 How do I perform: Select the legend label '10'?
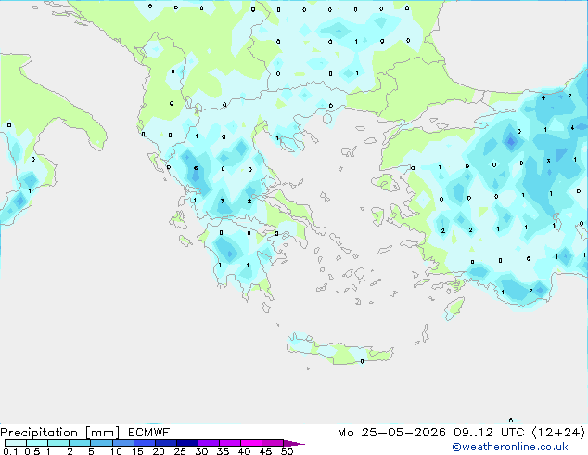tap(116, 451)
